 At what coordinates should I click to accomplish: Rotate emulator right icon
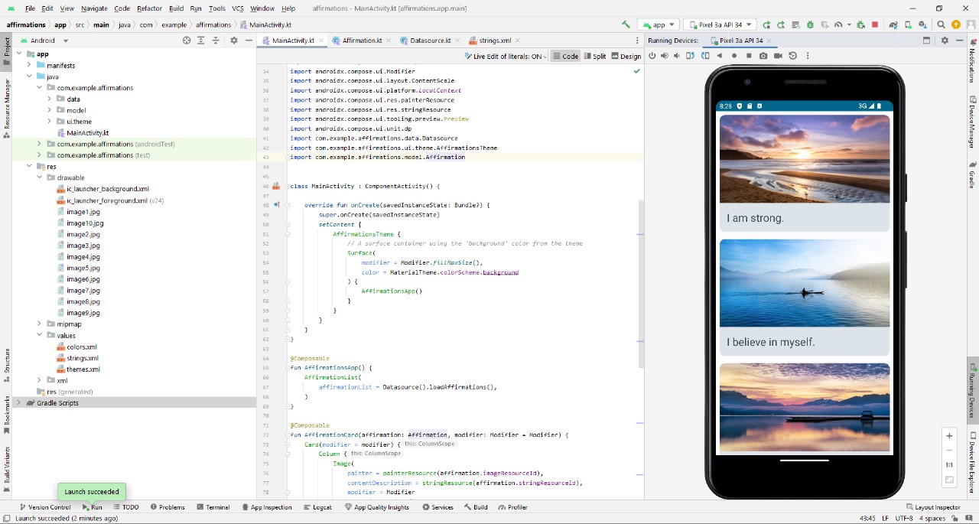pyautogui.click(x=705, y=56)
